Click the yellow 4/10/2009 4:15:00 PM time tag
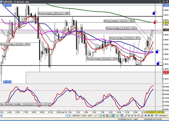The image size is (169, 121). click(155, 112)
